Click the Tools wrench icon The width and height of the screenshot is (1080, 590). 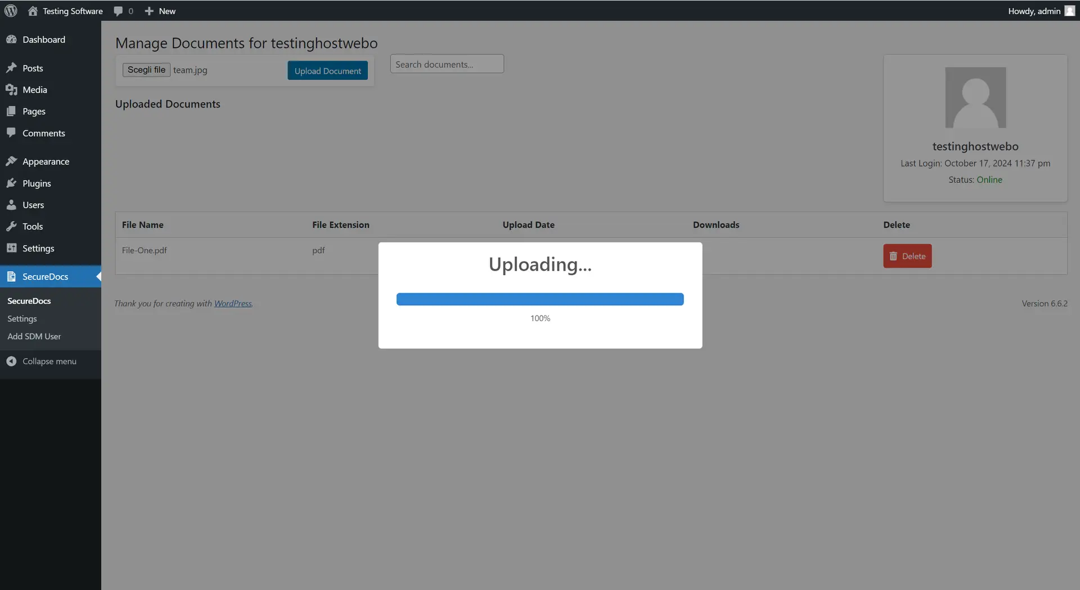pyautogui.click(x=11, y=227)
